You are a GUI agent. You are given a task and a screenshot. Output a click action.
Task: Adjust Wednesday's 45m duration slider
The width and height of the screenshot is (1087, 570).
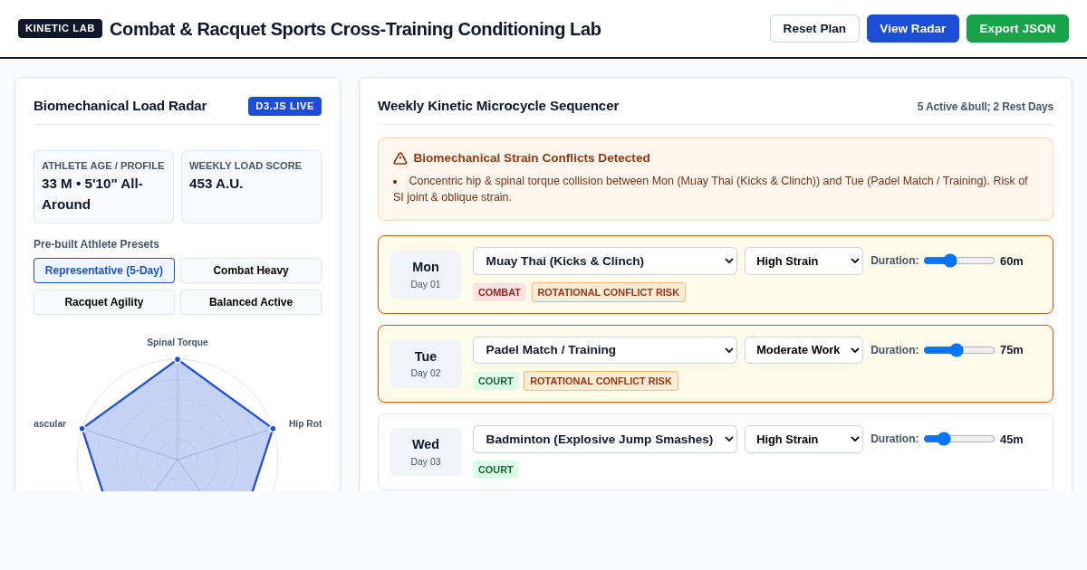pos(959,439)
